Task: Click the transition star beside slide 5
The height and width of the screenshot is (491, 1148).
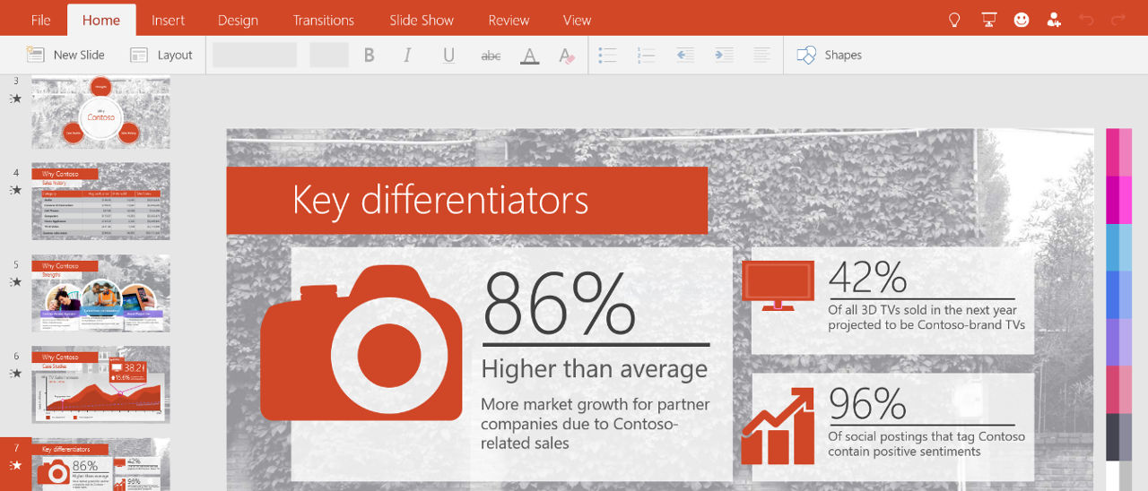Action: (15, 281)
